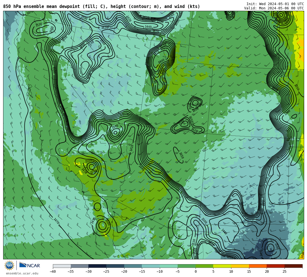The image size is (307, 277).
Task: Pick the 0 to 5 olive green swatch
Action: pos(204,266)
